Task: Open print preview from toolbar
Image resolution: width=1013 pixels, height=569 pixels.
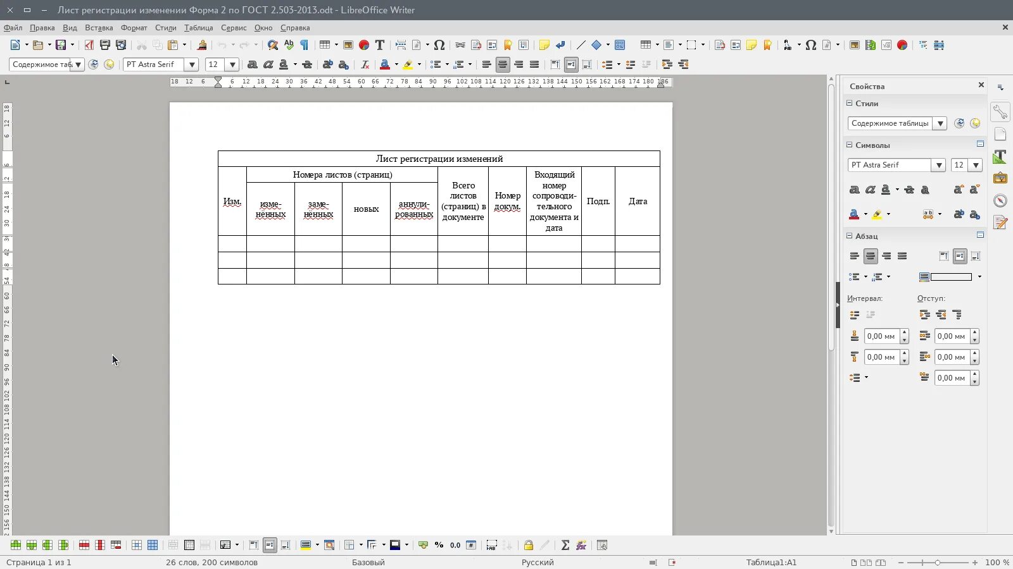Action: pos(121,45)
